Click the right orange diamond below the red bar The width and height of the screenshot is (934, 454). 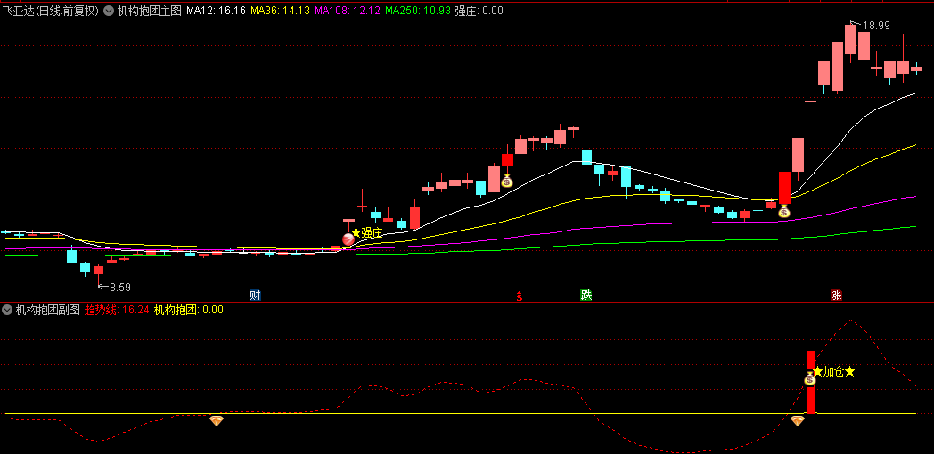tap(798, 421)
